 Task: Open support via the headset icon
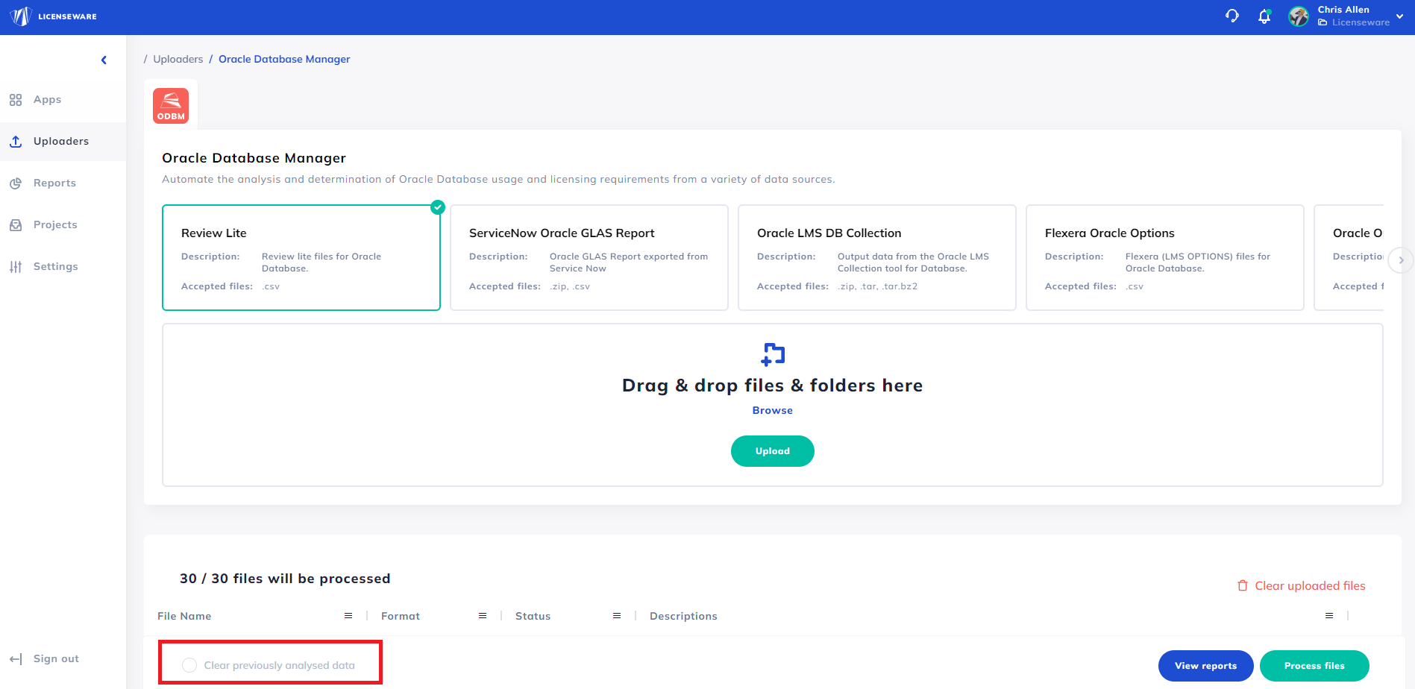coord(1232,16)
